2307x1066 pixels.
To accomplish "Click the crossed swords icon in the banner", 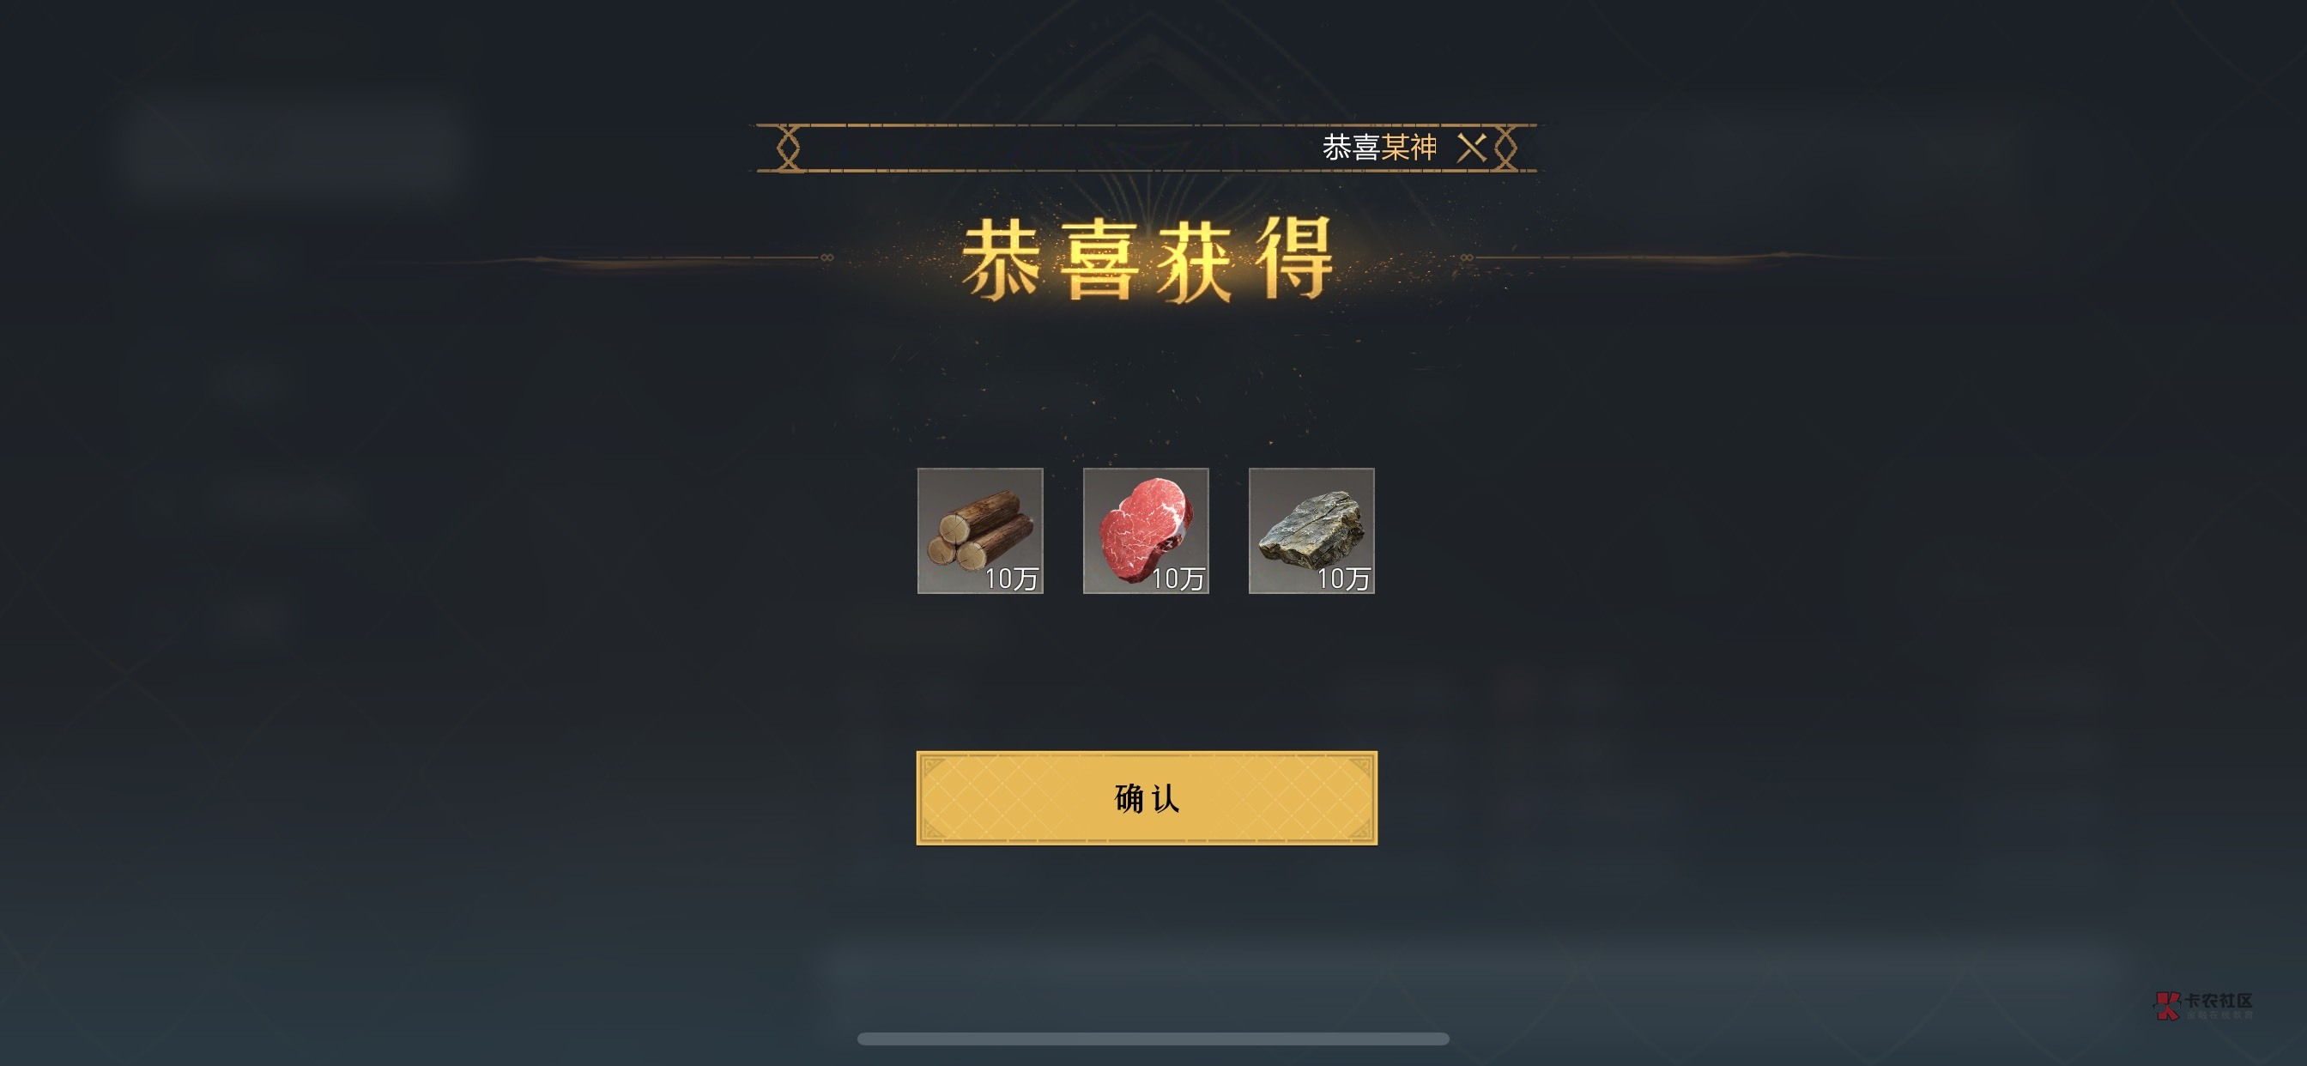I will click(1471, 147).
